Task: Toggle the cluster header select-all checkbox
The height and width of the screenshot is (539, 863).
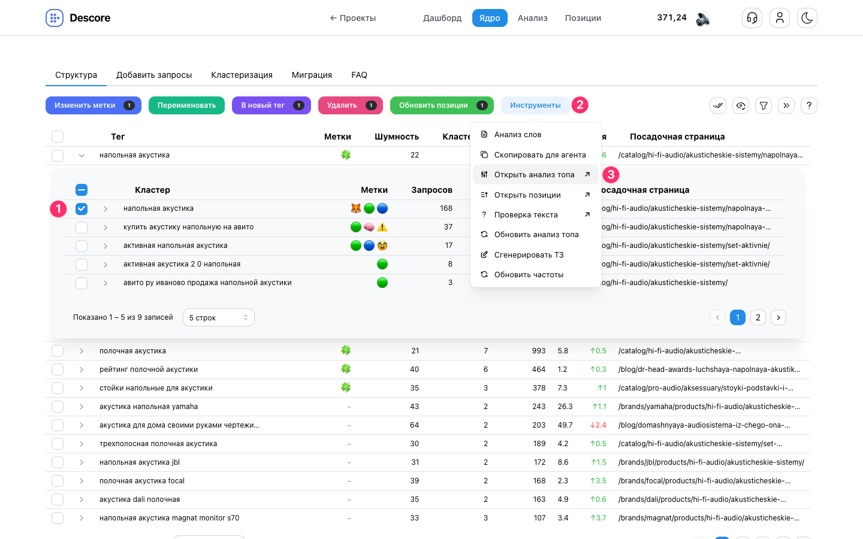Action: [82, 190]
